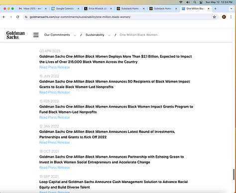Close the Google Calendar tab
The image size is (236, 193).
click(x=78, y=8)
